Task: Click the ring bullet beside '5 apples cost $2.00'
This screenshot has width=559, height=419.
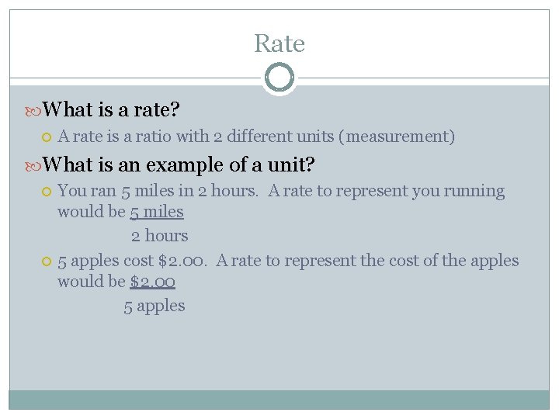Action: point(46,261)
